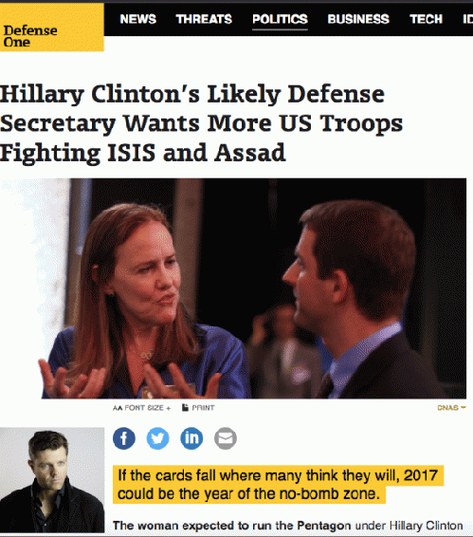
Task: Share article on Facebook icon
Action: pos(124,438)
